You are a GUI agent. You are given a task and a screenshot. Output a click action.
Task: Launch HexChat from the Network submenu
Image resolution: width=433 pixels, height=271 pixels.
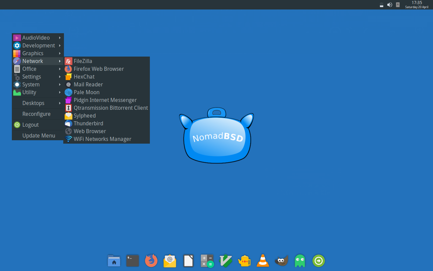(x=84, y=77)
